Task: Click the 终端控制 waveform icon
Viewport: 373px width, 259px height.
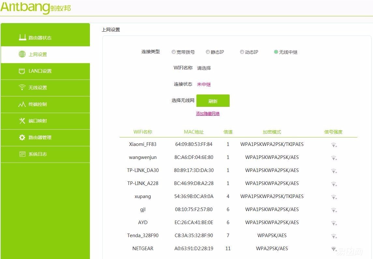Action: 22,104
